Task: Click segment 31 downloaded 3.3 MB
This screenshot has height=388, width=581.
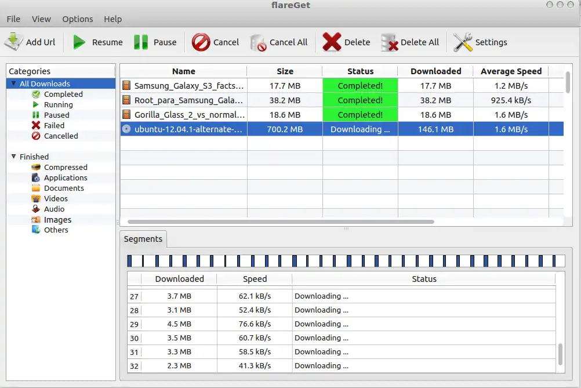Action: 179,351
